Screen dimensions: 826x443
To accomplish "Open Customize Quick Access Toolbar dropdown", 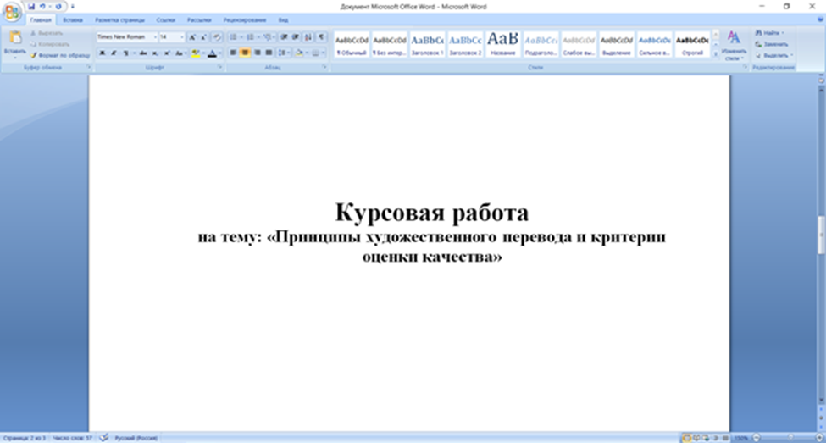I will [x=73, y=7].
